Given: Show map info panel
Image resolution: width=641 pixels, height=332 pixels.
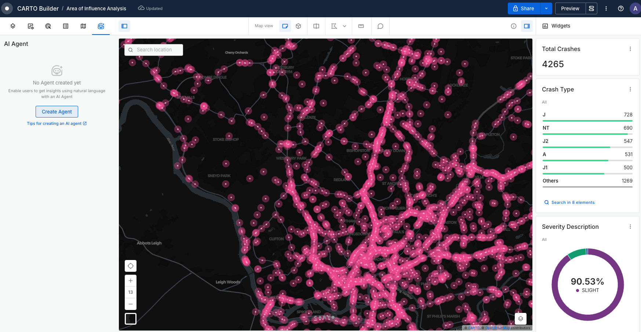Looking at the screenshot, I should (514, 26).
